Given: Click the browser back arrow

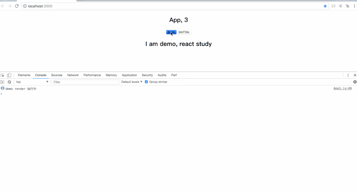Looking at the screenshot, I should click(3, 6).
